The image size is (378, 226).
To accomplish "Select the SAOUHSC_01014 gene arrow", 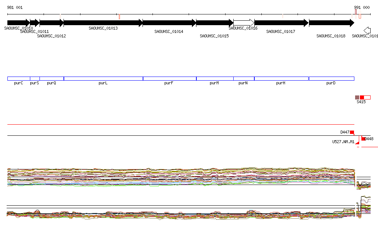I will click(x=169, y=23).
